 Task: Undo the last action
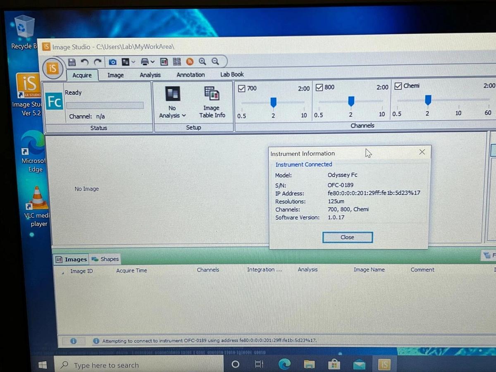84,62
